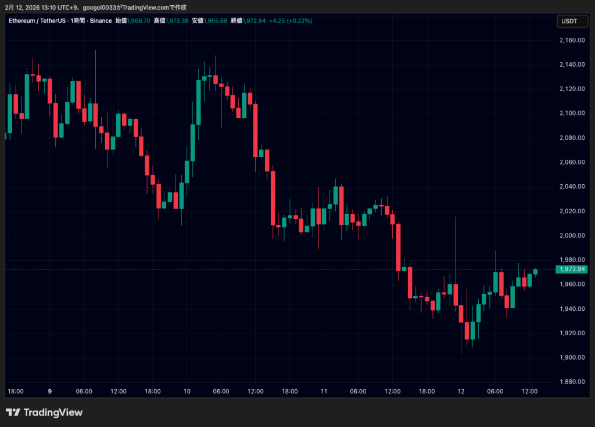Select the current price label 1,972.94
The width and height of the screenshot is (595, 427).
(573, 269)
